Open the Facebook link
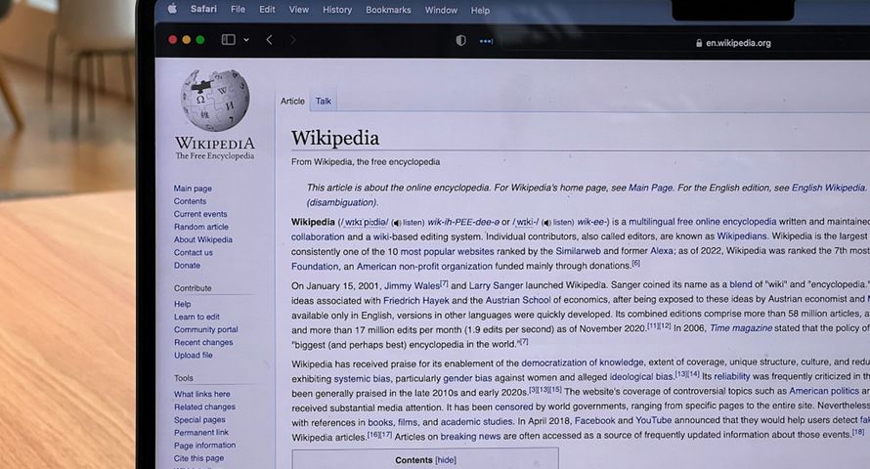This screenshot has width=870, height=469. coord(594,421)
